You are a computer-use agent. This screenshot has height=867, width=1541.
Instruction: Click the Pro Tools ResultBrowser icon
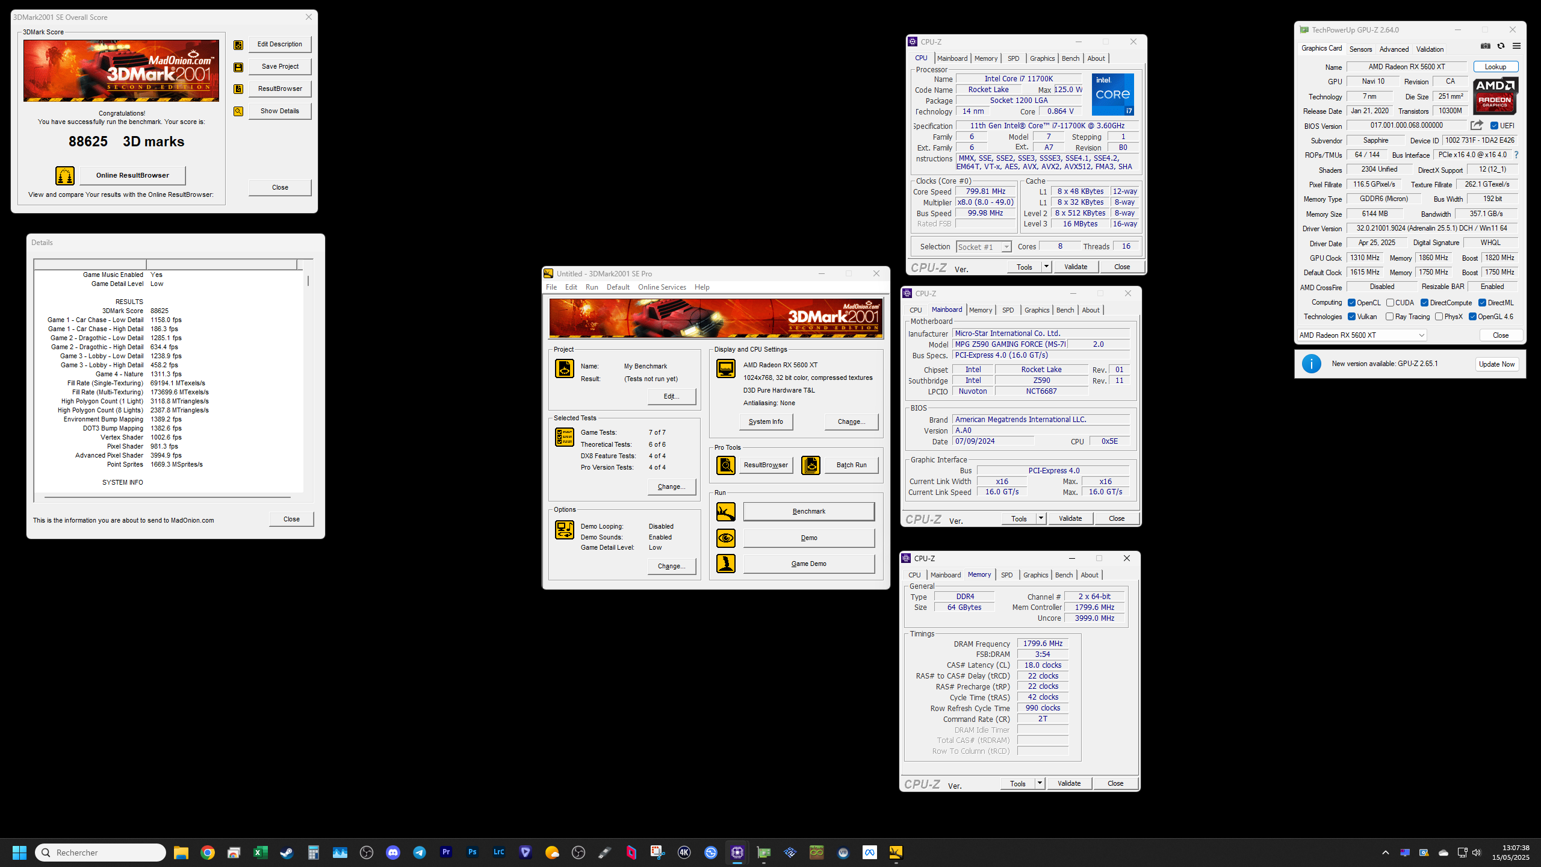click(x=726, y=465)
